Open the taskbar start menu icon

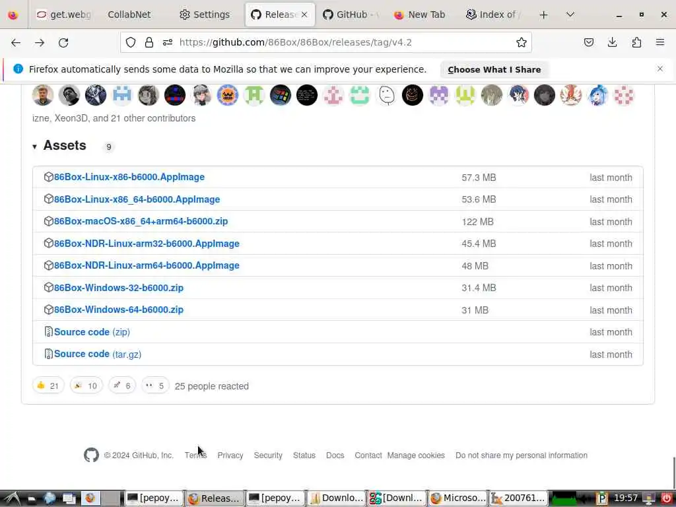(11, 498)
